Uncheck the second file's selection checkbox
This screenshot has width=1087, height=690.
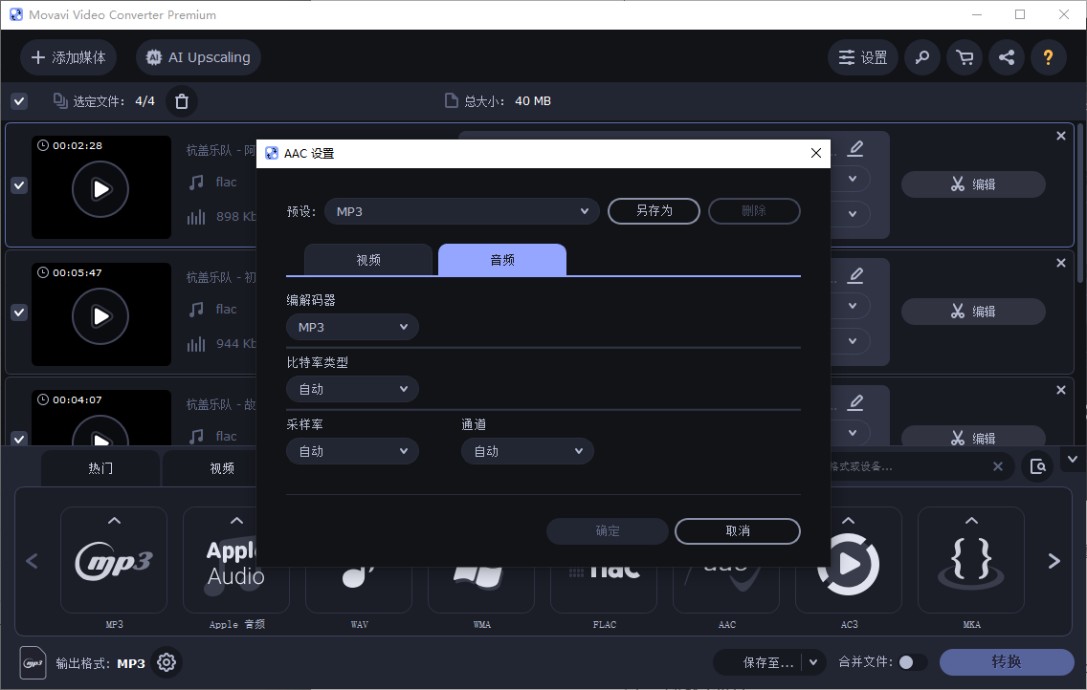[x=18, y=313]
